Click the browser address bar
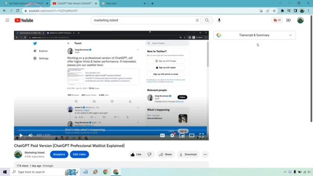The image size is (313, 176). point(140,11)
